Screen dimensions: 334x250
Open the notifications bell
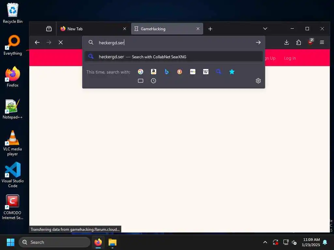point(325,242)
